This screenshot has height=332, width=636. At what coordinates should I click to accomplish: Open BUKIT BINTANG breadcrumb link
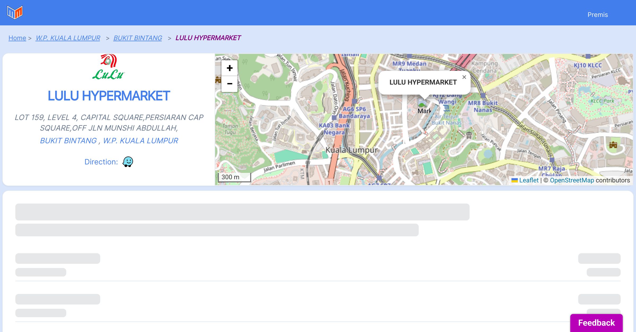coord(138,38)
